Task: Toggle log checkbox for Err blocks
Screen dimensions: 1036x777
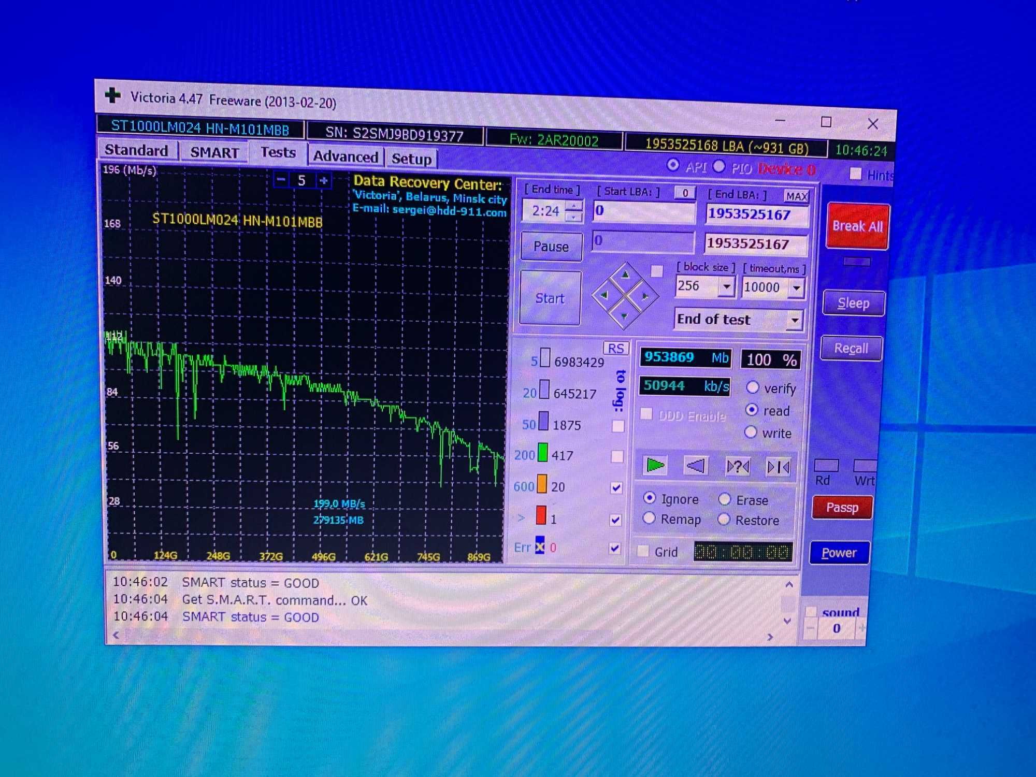Action: [x=614, y=548]
